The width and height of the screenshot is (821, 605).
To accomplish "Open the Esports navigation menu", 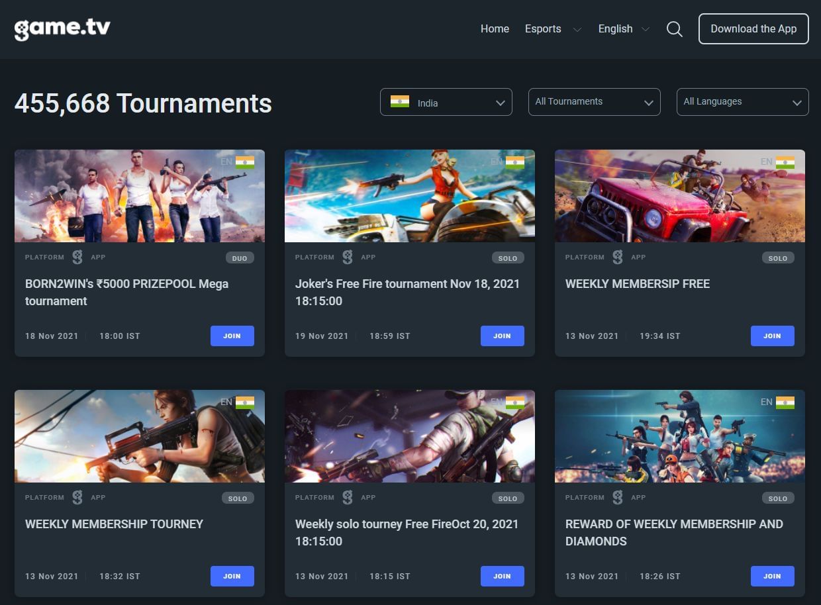I will [552, 29].
